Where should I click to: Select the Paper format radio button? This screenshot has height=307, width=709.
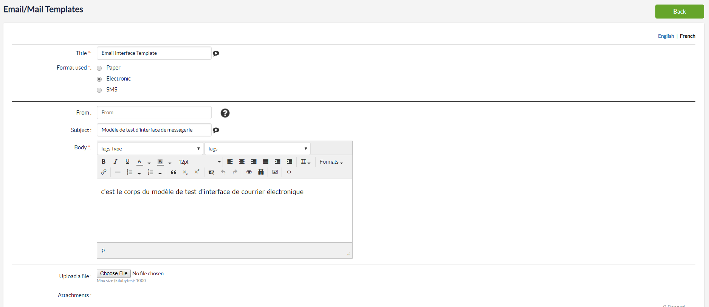coord(99,68)
